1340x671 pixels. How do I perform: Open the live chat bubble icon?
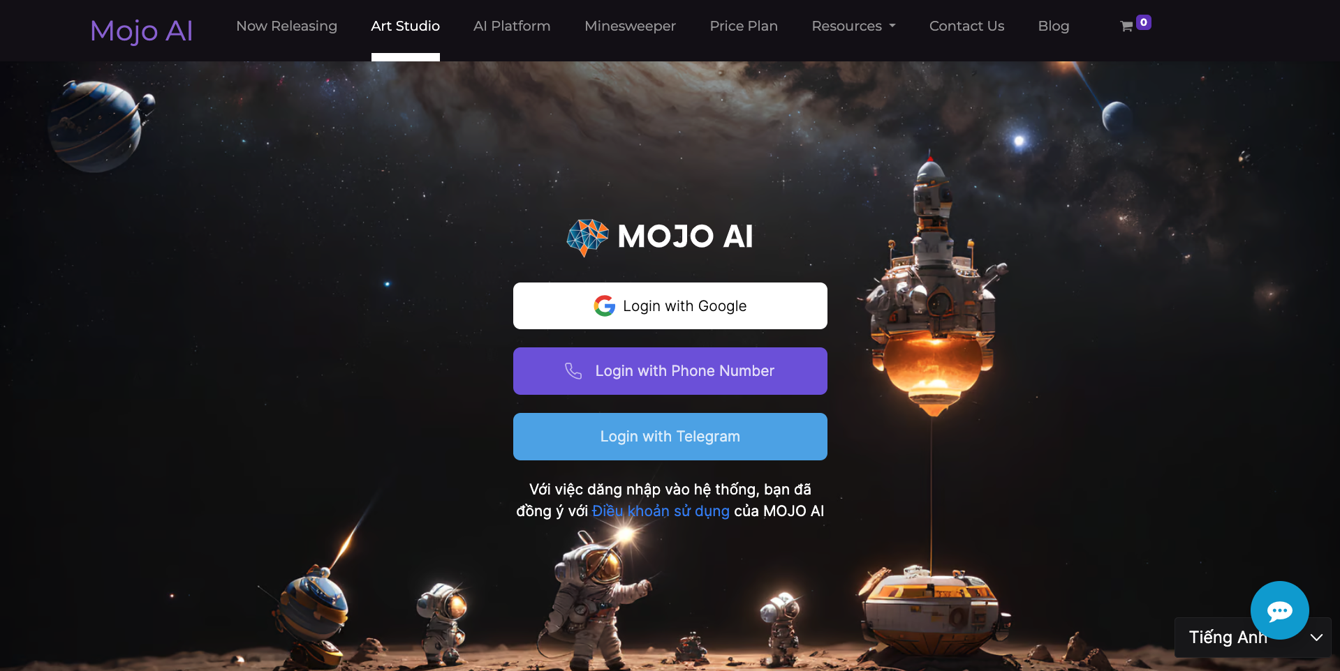coord(1279,610)
